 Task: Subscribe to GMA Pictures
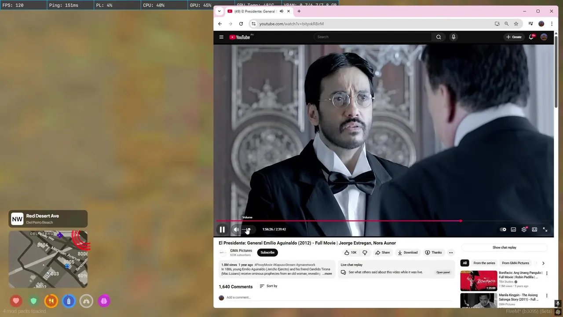click(267, 253)
